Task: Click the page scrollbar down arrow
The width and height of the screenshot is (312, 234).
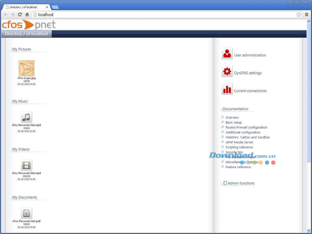Action: [x=309, y=231]
